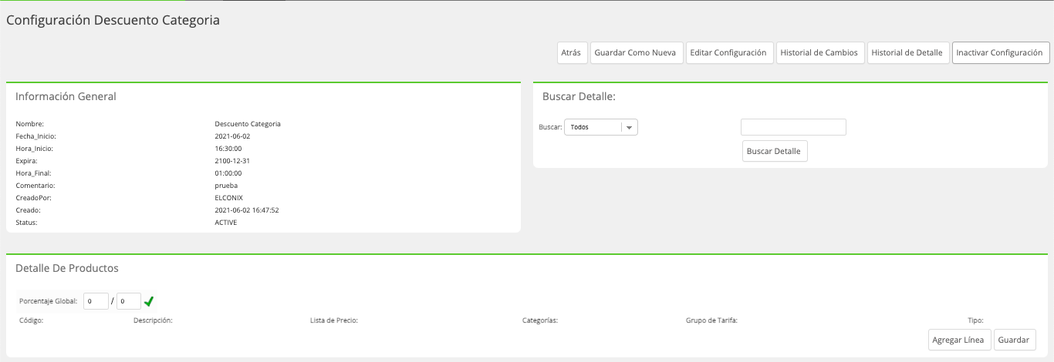Viewport: 1054px width, 362px height.
Task: Open Editar Configuración
Action: coord(728,52)
